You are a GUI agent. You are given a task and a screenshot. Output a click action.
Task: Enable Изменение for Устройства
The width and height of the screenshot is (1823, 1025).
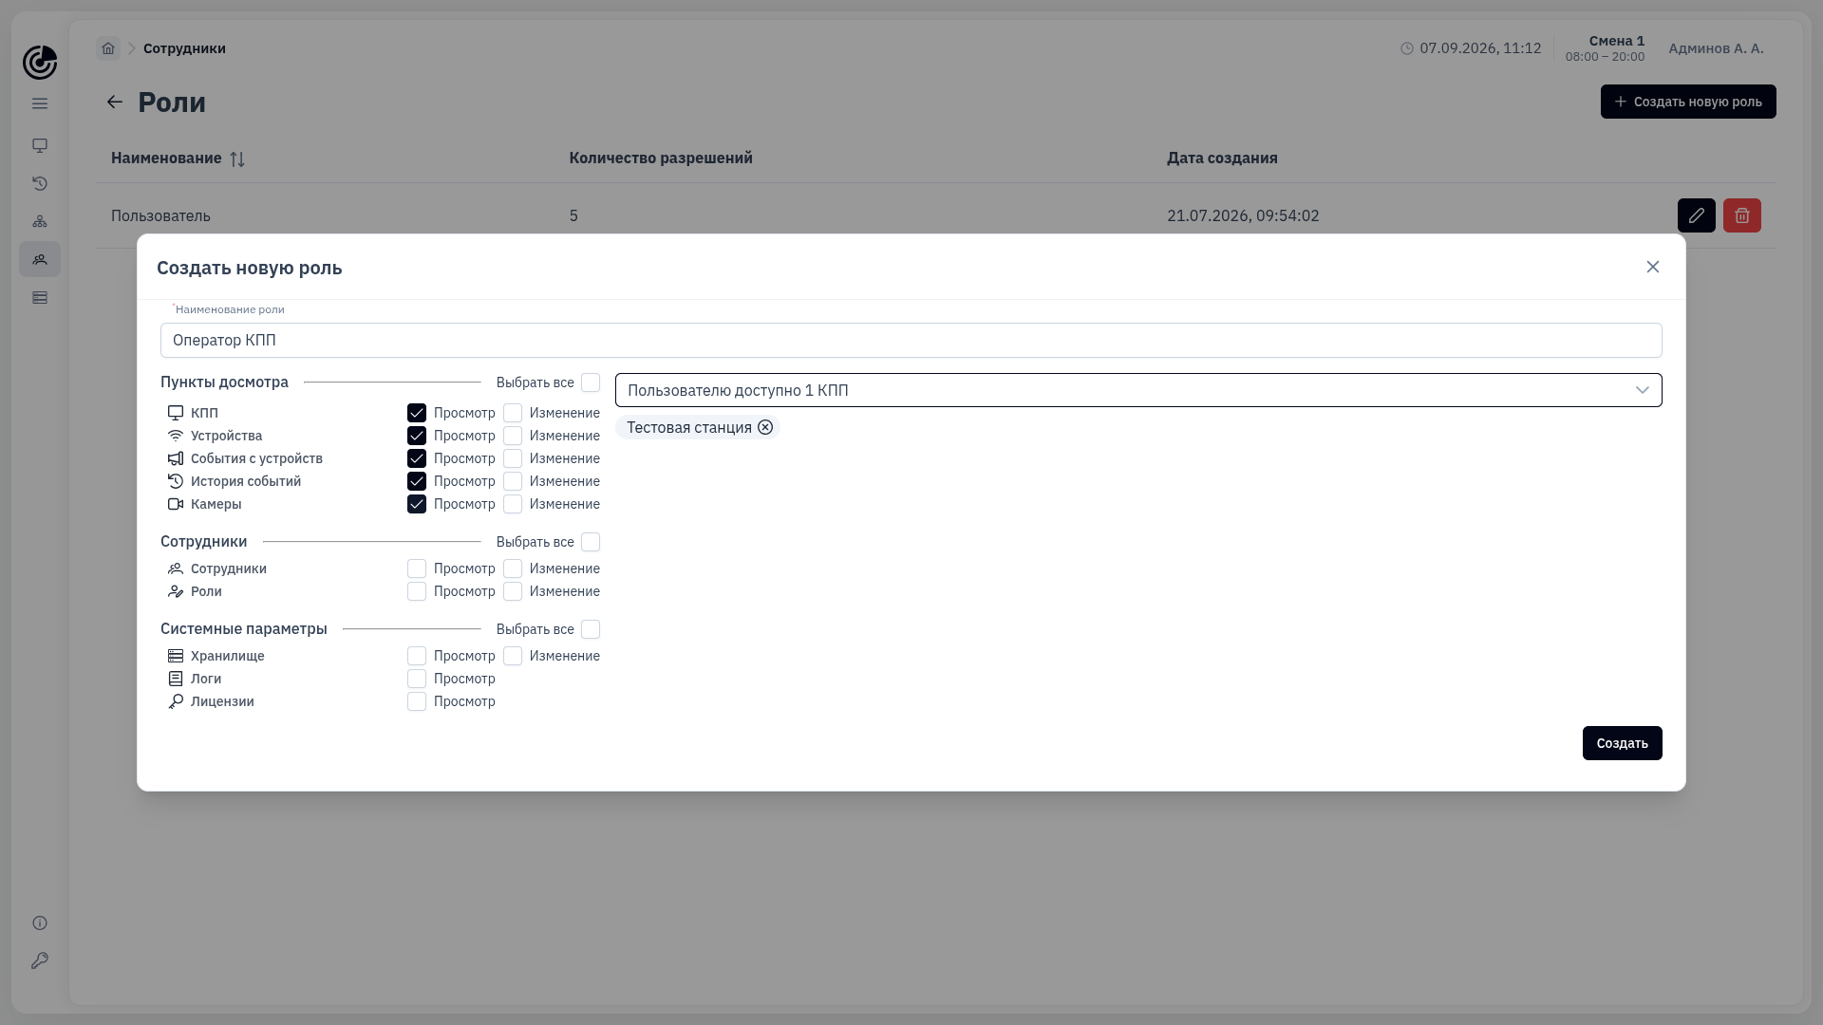(513, 436)
